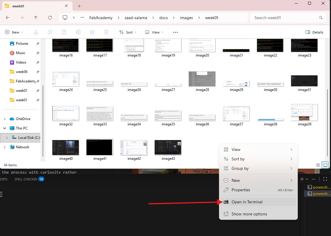This screenshot has width=331, height=236.
Task: Click the search magnifier icon
Action: (321, 18)
